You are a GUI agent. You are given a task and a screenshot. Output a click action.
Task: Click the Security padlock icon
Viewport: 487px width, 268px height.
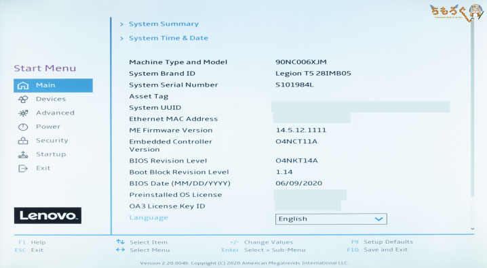point(23,141)
